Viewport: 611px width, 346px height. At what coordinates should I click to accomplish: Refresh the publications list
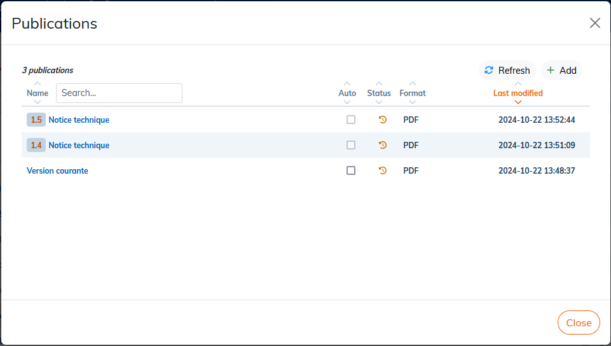(x=507, y=71)
